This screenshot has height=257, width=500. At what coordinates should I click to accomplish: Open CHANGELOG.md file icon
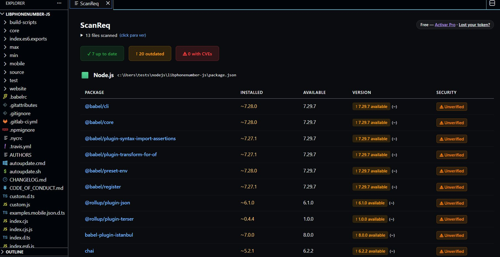[5, 180]
